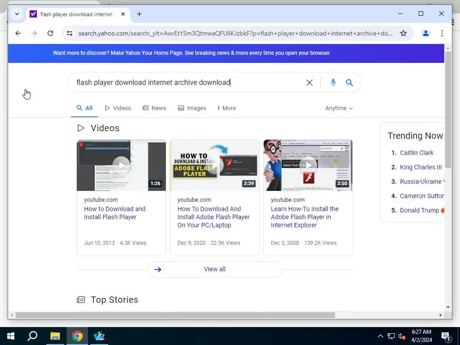Open 'Learn How-To Install the Adobe Flash Player' link
The width and height of the screenshot is (460, 345).
coord(305,217)
